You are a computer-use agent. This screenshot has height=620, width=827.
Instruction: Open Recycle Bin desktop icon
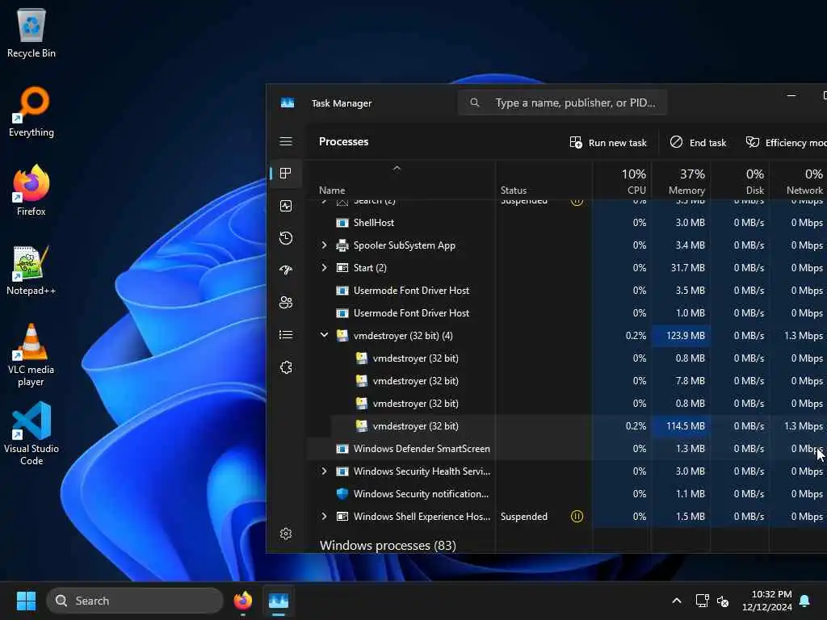point(31,33)
